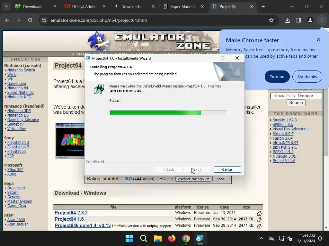The image size is (329, 246).
Task: Open Chrome downloads icon in toolbar
Action: [287, 20]
